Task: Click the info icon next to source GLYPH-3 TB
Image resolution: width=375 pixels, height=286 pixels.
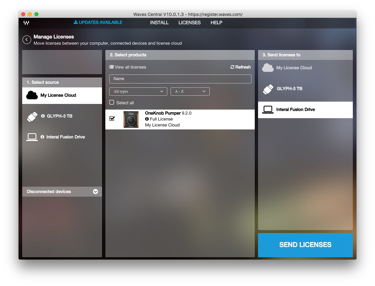Action: click(x=43, y=116)
